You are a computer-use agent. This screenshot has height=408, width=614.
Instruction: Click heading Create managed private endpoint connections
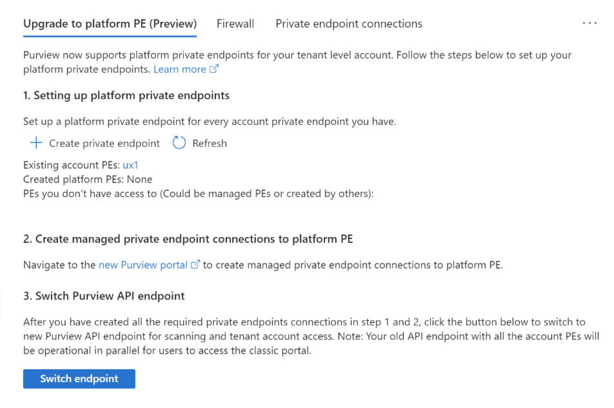click(x=188, y=239)
